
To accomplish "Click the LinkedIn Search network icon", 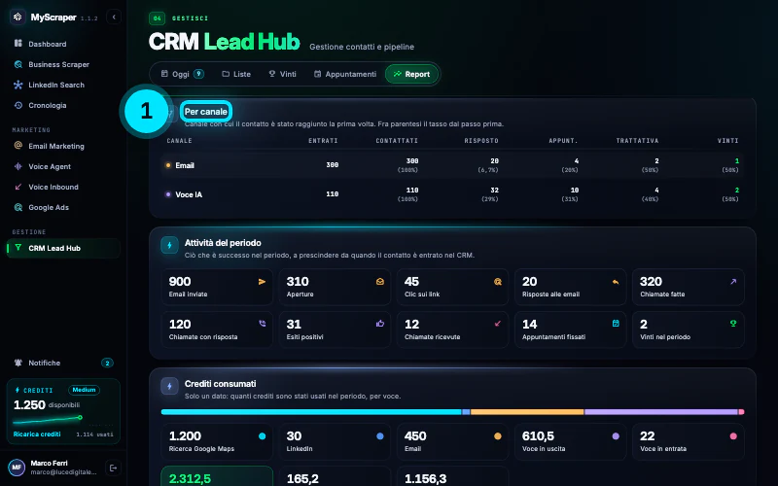I will (18, 85).
